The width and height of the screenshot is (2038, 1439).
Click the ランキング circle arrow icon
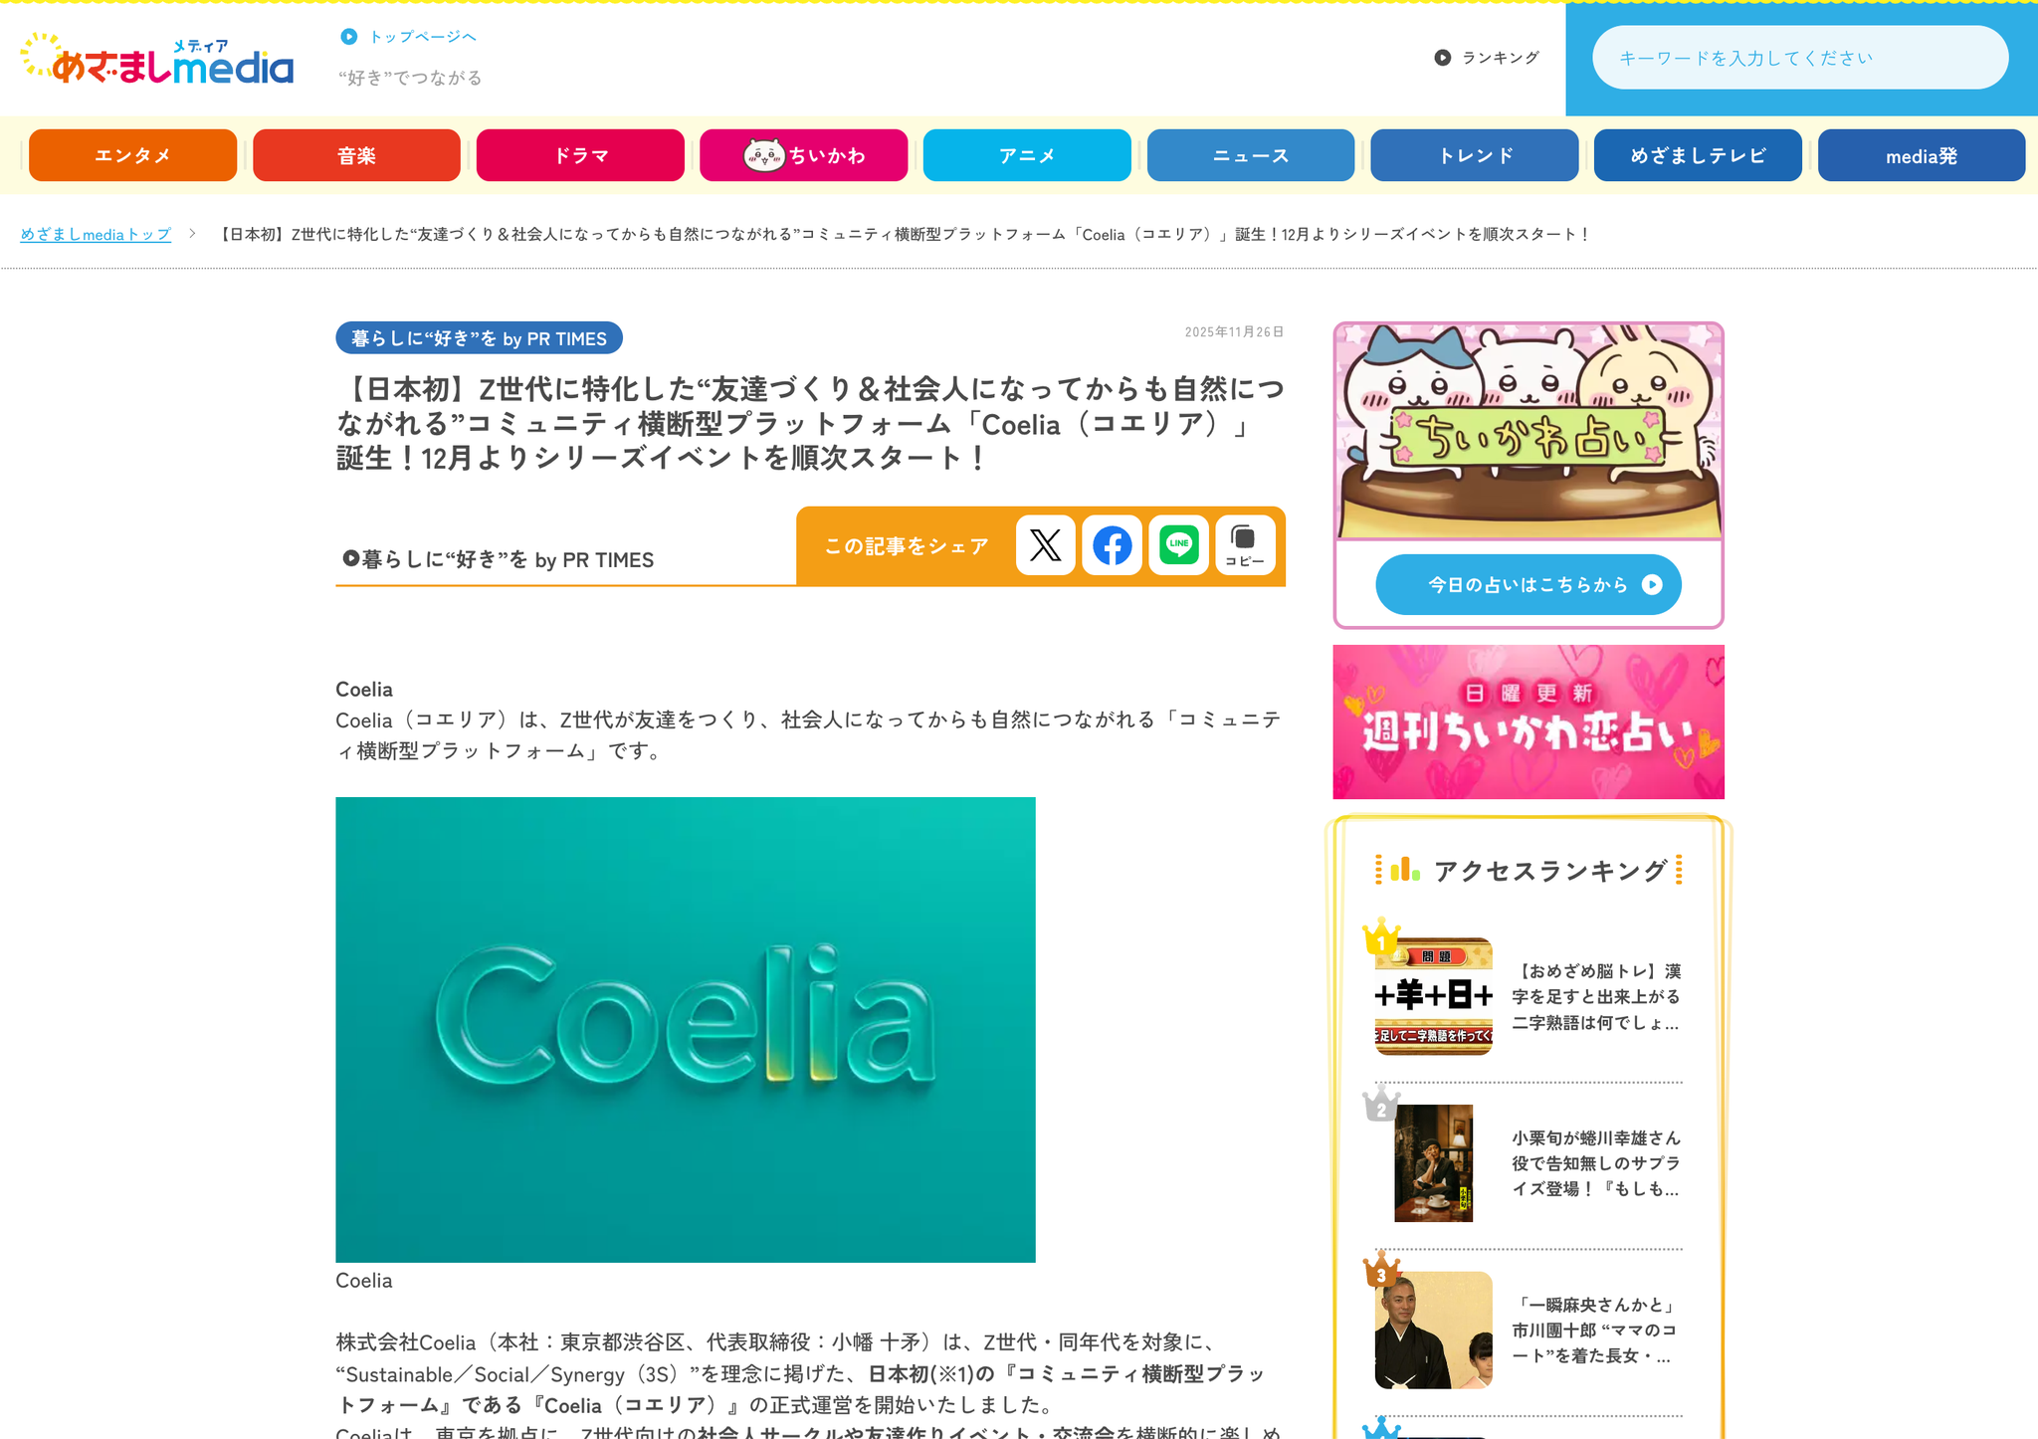(1442, 58)
